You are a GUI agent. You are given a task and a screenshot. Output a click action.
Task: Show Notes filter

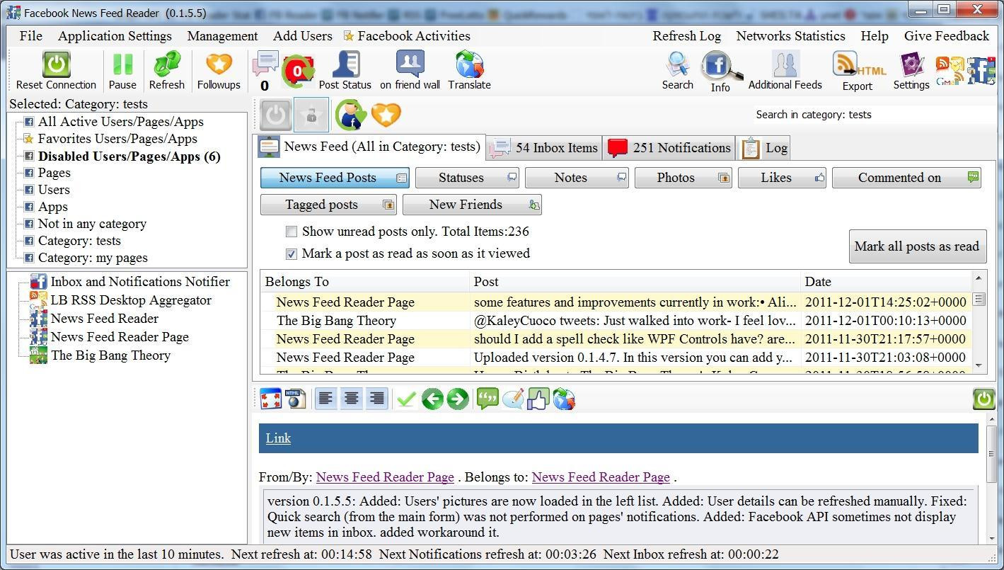point(577,178)
